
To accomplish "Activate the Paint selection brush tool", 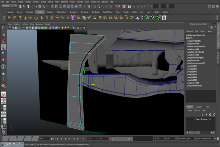I will pyautogui.click(x=3, y=41).
